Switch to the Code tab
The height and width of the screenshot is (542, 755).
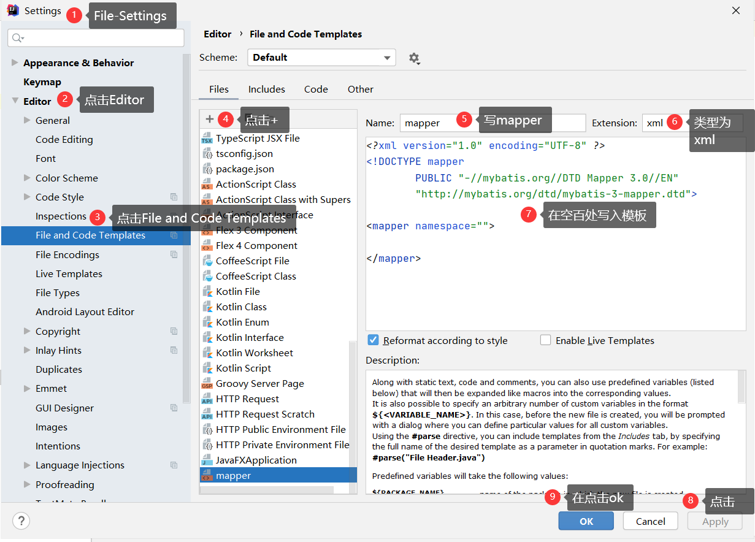316,90
